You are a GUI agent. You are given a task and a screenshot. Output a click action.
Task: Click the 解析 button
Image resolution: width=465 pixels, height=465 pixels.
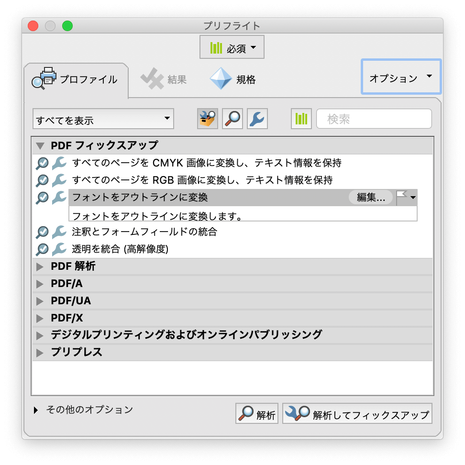coord(257,413)
